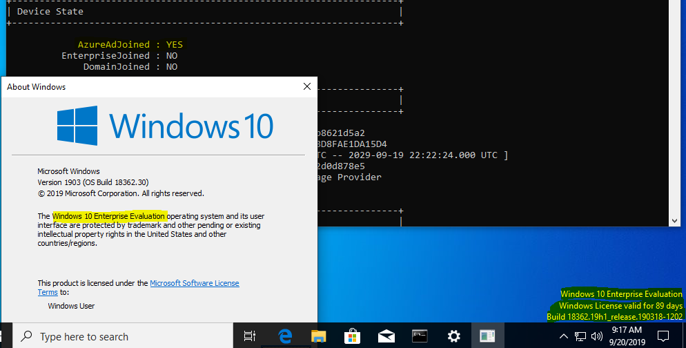Image resolution: width=686 pixels, height=348 pixels.
Task: Click the Device State heading text
Action: [x=50, y=11]
